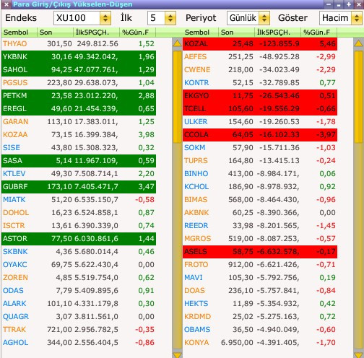This screenshot has height=358, width=364.
Task: Select the GARAN symbol
Action: coord(15,122)
